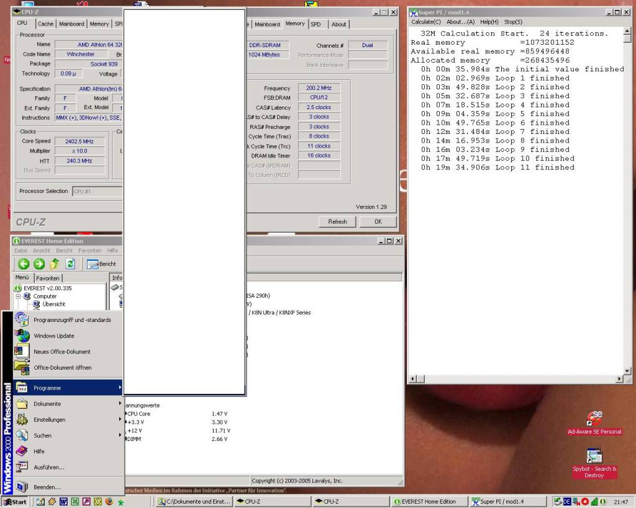Image resolution: width=636 pixels, height=508 pixels.
Task: Open the Calculate(C) menu in Super PI
Action: pos(426,22)
